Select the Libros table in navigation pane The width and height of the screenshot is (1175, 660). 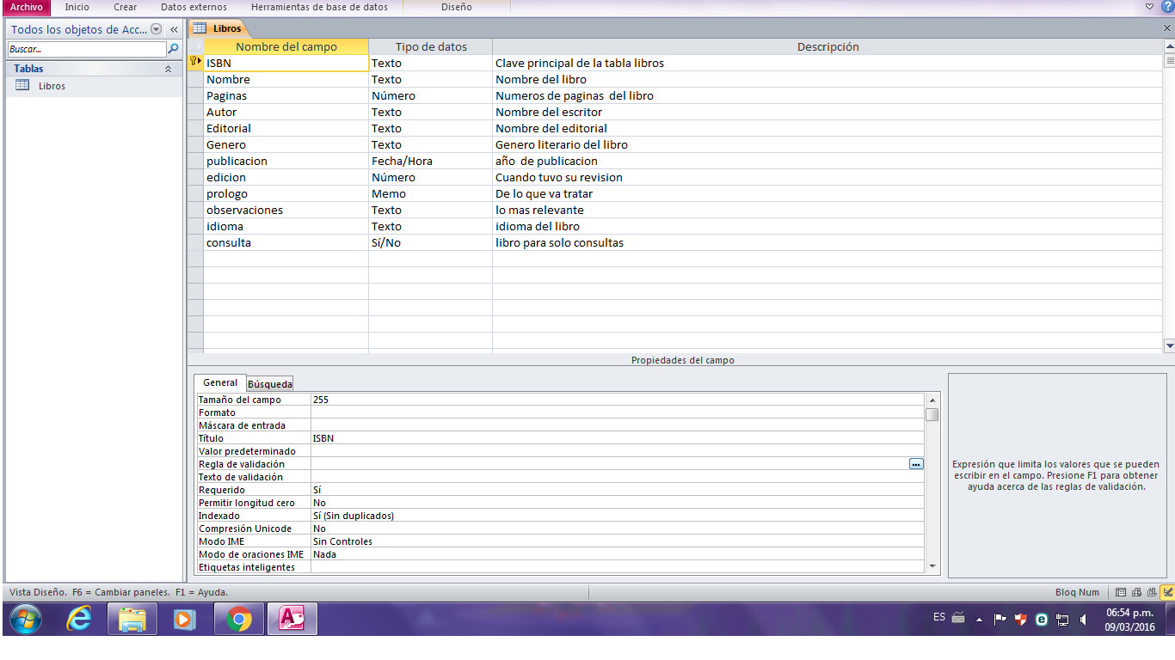click(x=52, y=86)
